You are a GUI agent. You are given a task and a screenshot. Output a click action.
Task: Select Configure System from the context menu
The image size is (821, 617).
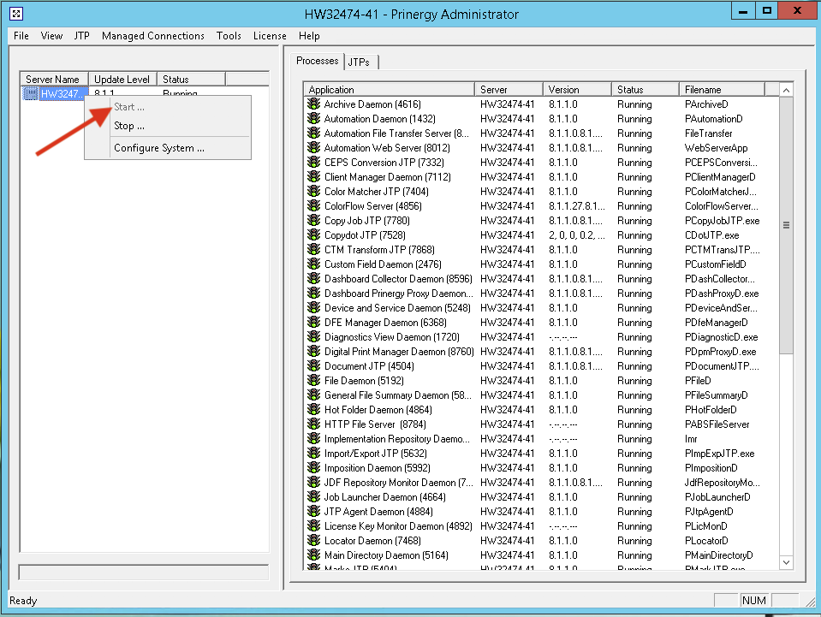[x=158, y=148]
